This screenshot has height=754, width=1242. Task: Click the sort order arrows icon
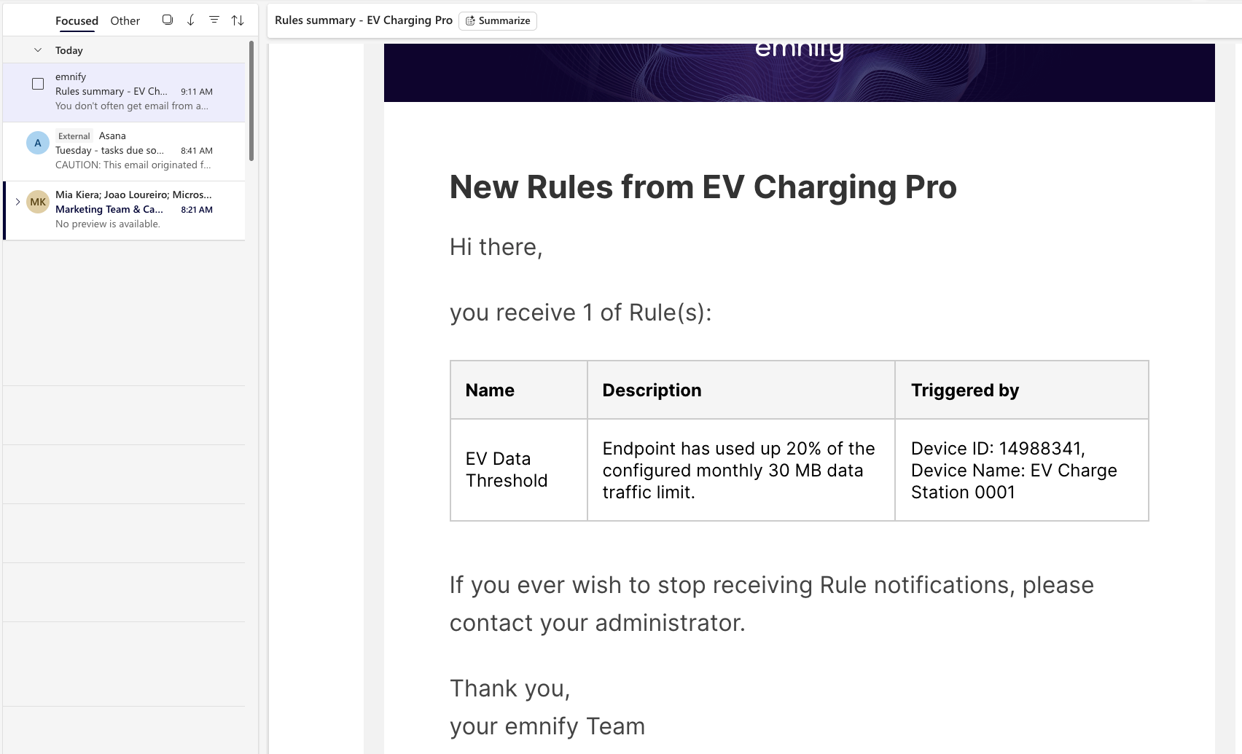coord(238,20)
